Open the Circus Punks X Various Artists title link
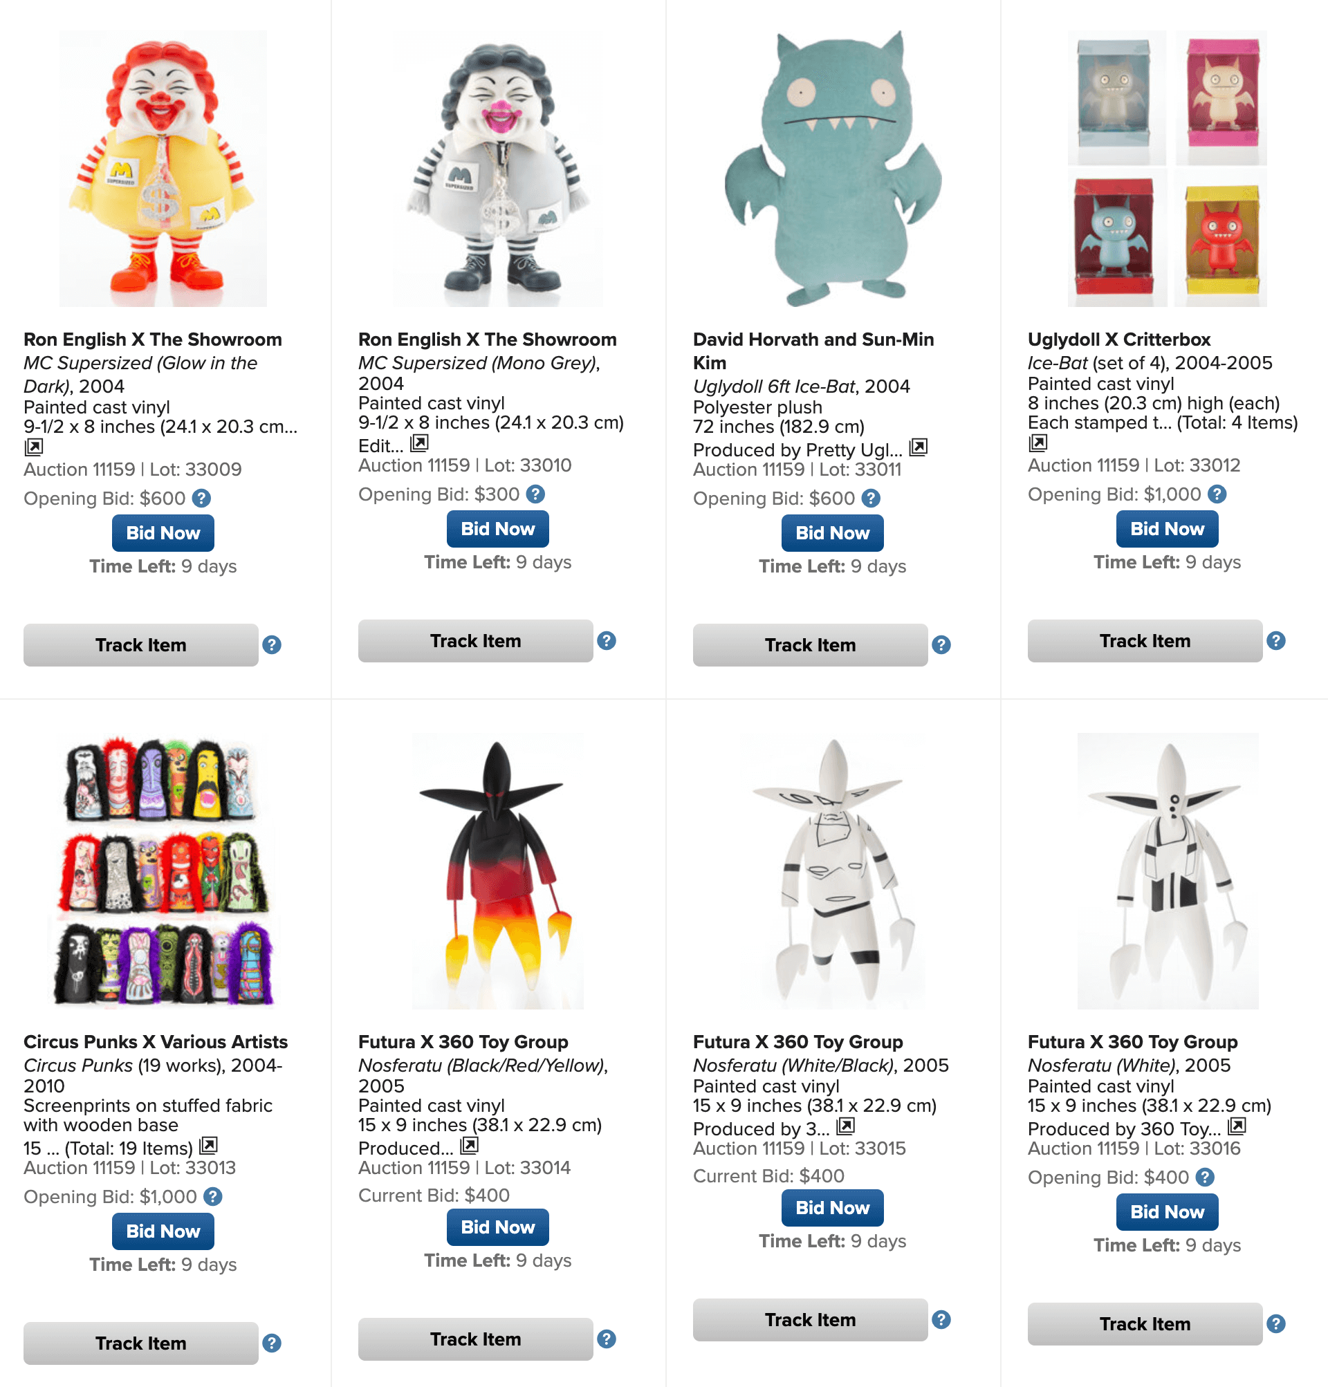1328x1387 pixels. click(156, 1042)
